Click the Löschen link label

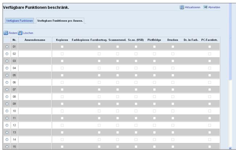coord(28,33)
